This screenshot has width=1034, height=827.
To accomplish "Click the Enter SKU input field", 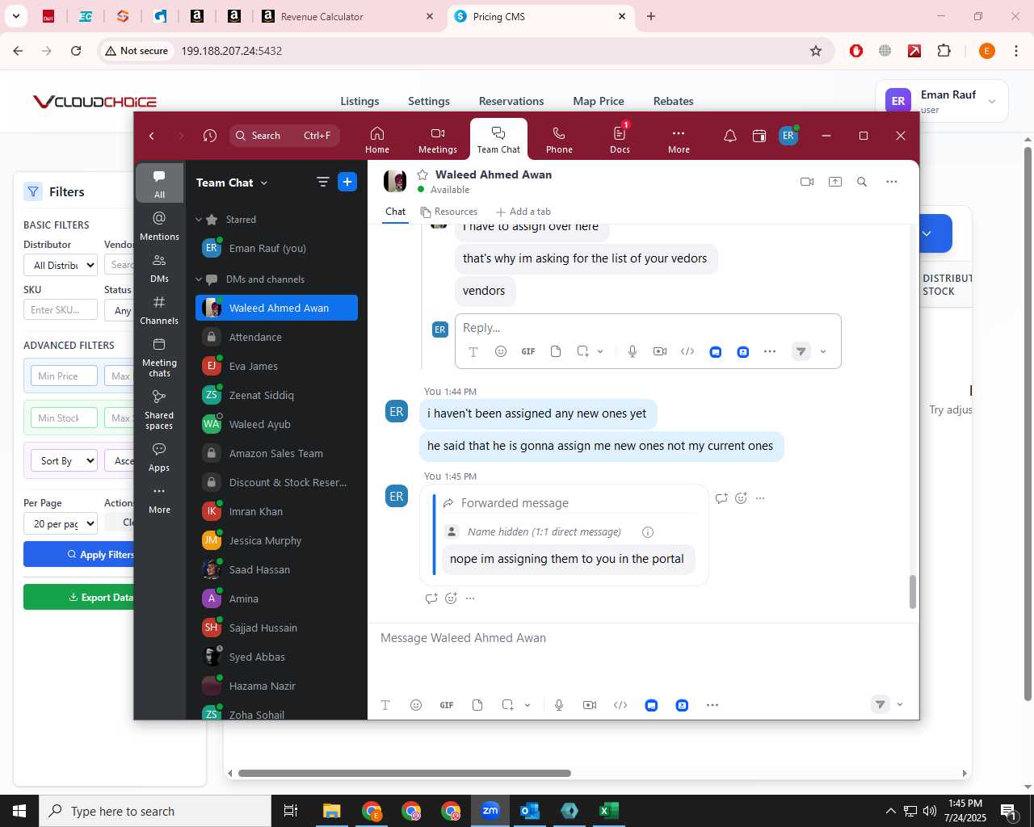I will coord(61,310).
